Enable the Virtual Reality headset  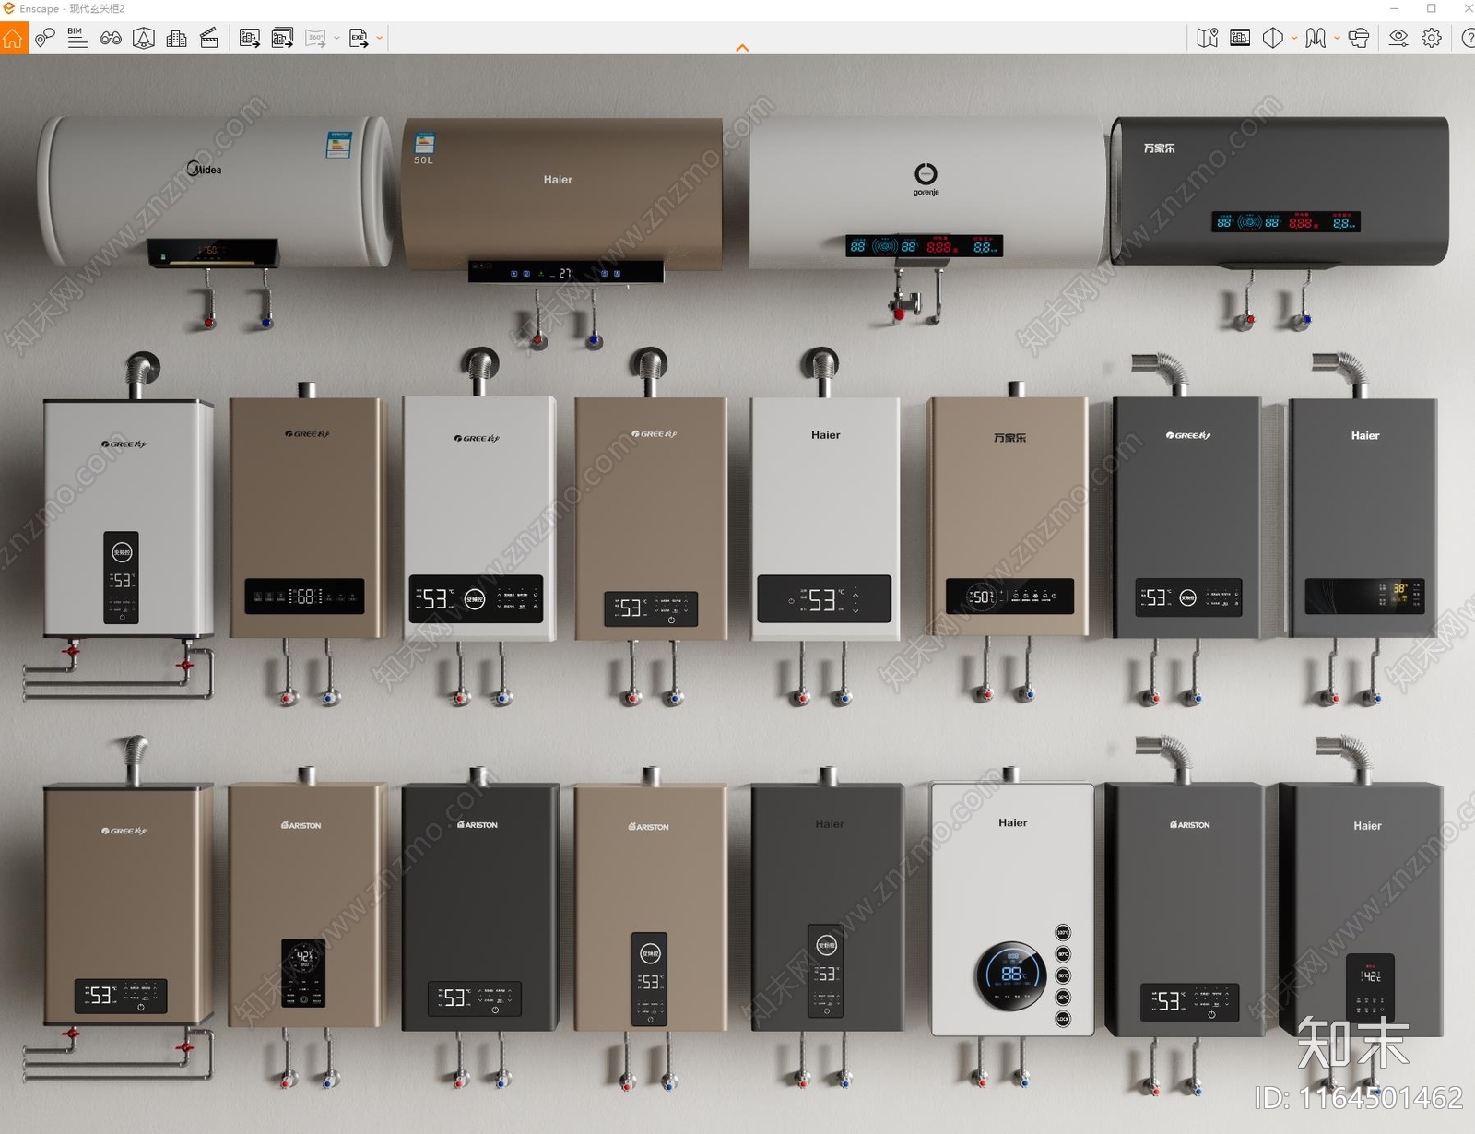tap(1359, 38)
